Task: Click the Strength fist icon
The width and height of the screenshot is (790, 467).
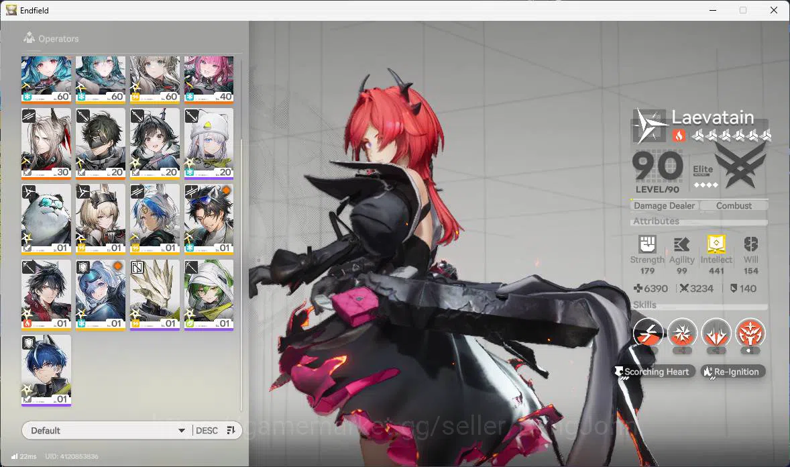Action: (647, 244)
